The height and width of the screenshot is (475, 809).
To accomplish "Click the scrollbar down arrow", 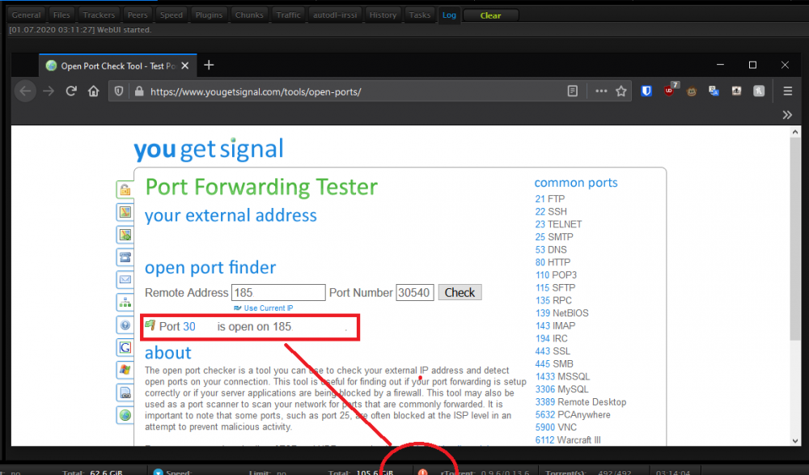I will [x=795, y=440].
